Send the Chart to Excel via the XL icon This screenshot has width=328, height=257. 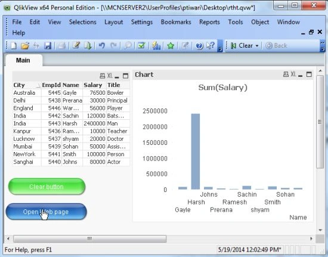(x=293, y=74)
